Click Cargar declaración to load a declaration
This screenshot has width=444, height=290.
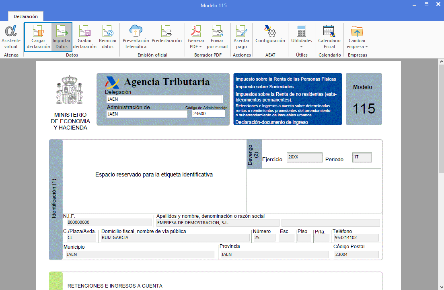tap(38, 36)
